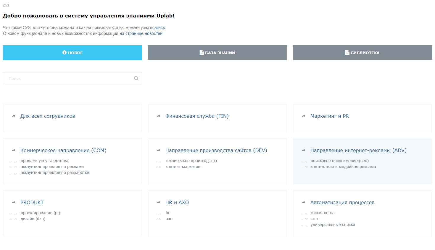435x250 pixels.
Task: Switch to БИБЛИОТЕКА tab
Action: tap(362, 53)
